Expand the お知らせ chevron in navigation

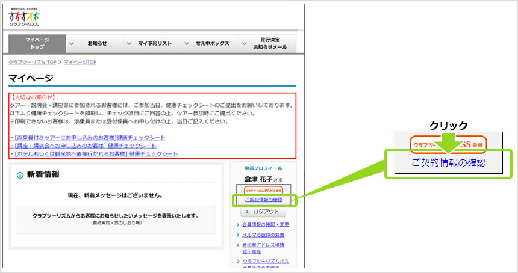point(72,44)
